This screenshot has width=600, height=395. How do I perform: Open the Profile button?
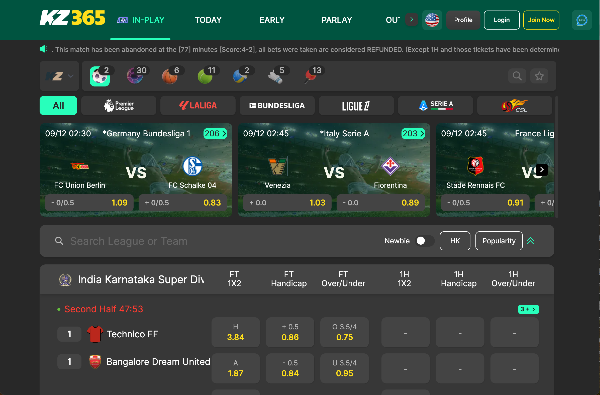pyautogui.click(x=463, y=20)
